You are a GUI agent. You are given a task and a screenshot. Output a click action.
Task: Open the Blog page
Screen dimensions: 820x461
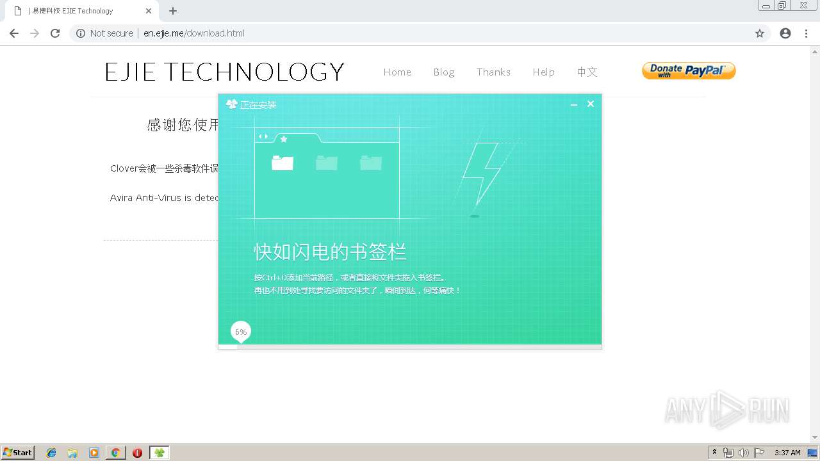pos(444,72)
